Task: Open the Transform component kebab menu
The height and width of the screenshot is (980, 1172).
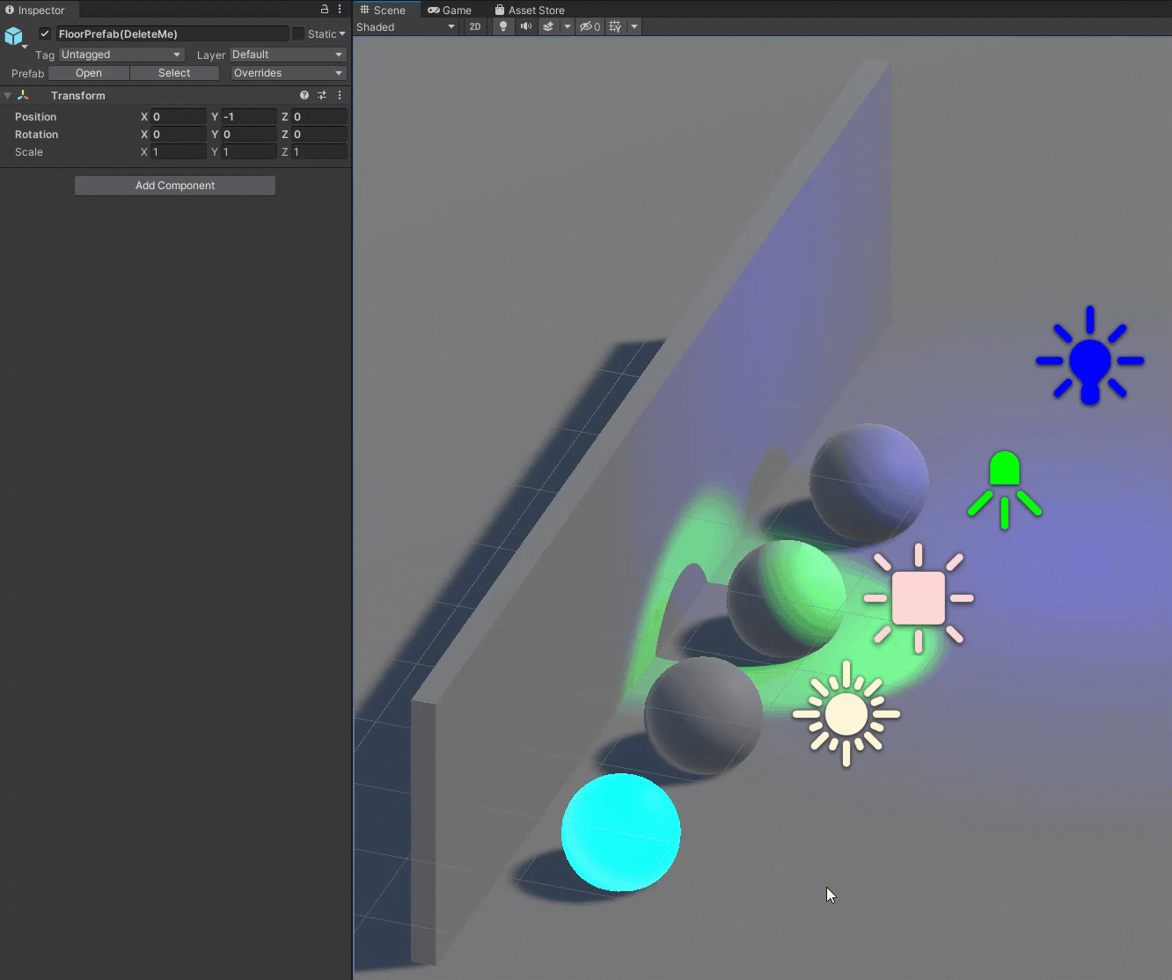Action: tap(340, 95)
